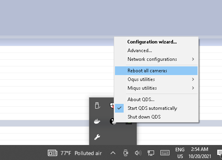Expand the Oqus utilities submenu
The height and width of the screenshot is (160, 222).
156,79
